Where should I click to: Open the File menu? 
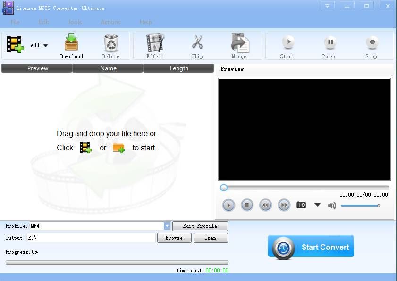point(15,22)
